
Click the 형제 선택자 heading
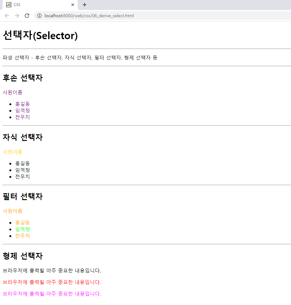[23, 256]
